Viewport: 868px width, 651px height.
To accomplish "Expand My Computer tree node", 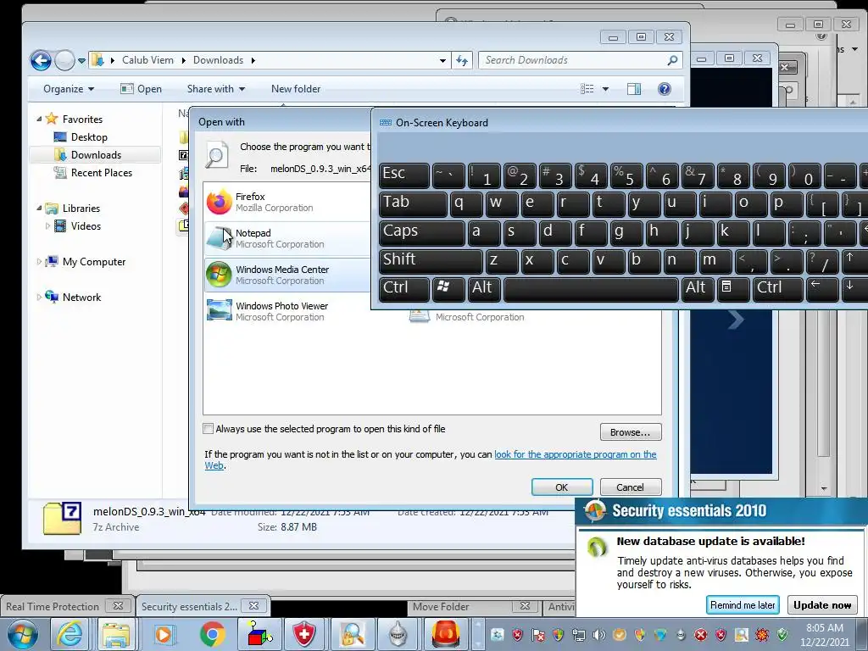I will coord(39,261).
